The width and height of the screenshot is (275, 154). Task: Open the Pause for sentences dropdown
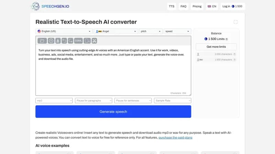[x=133, y=101]
